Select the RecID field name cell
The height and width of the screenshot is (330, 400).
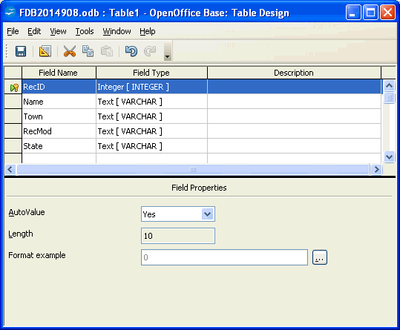(59, 87)
